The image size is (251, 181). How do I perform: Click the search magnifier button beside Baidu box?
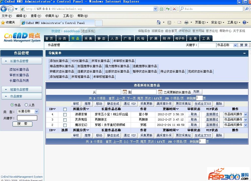coord(247,9)
